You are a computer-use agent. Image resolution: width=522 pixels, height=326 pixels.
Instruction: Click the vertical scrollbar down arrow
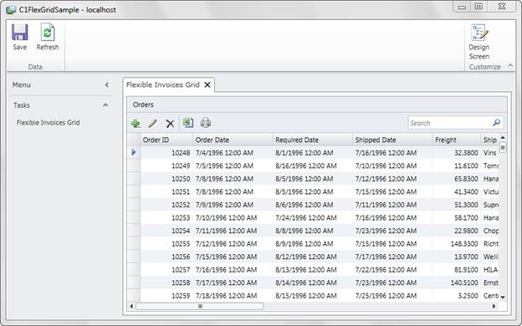(x=503, y=297)
